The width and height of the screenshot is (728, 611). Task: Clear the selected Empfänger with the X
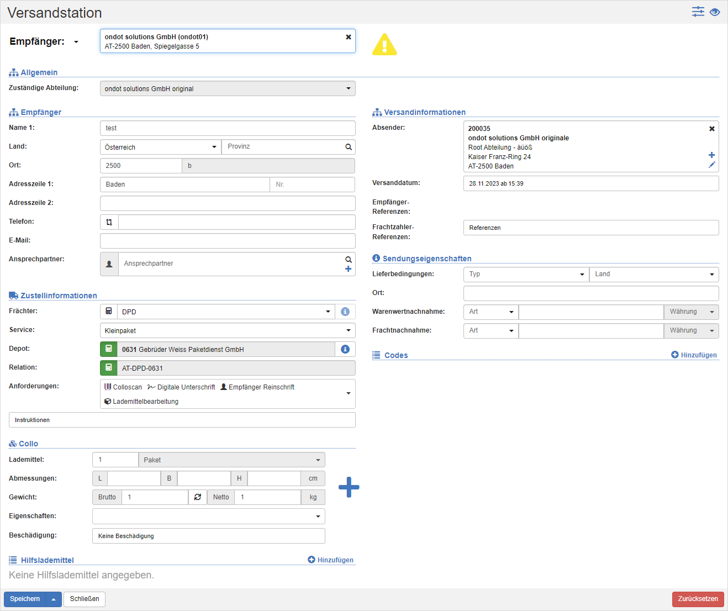click(349, 37)
